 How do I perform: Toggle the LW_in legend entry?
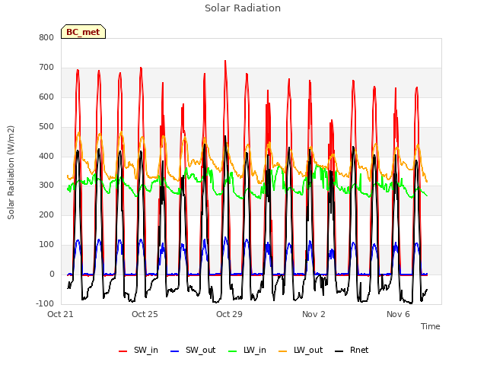pos(247,350)
